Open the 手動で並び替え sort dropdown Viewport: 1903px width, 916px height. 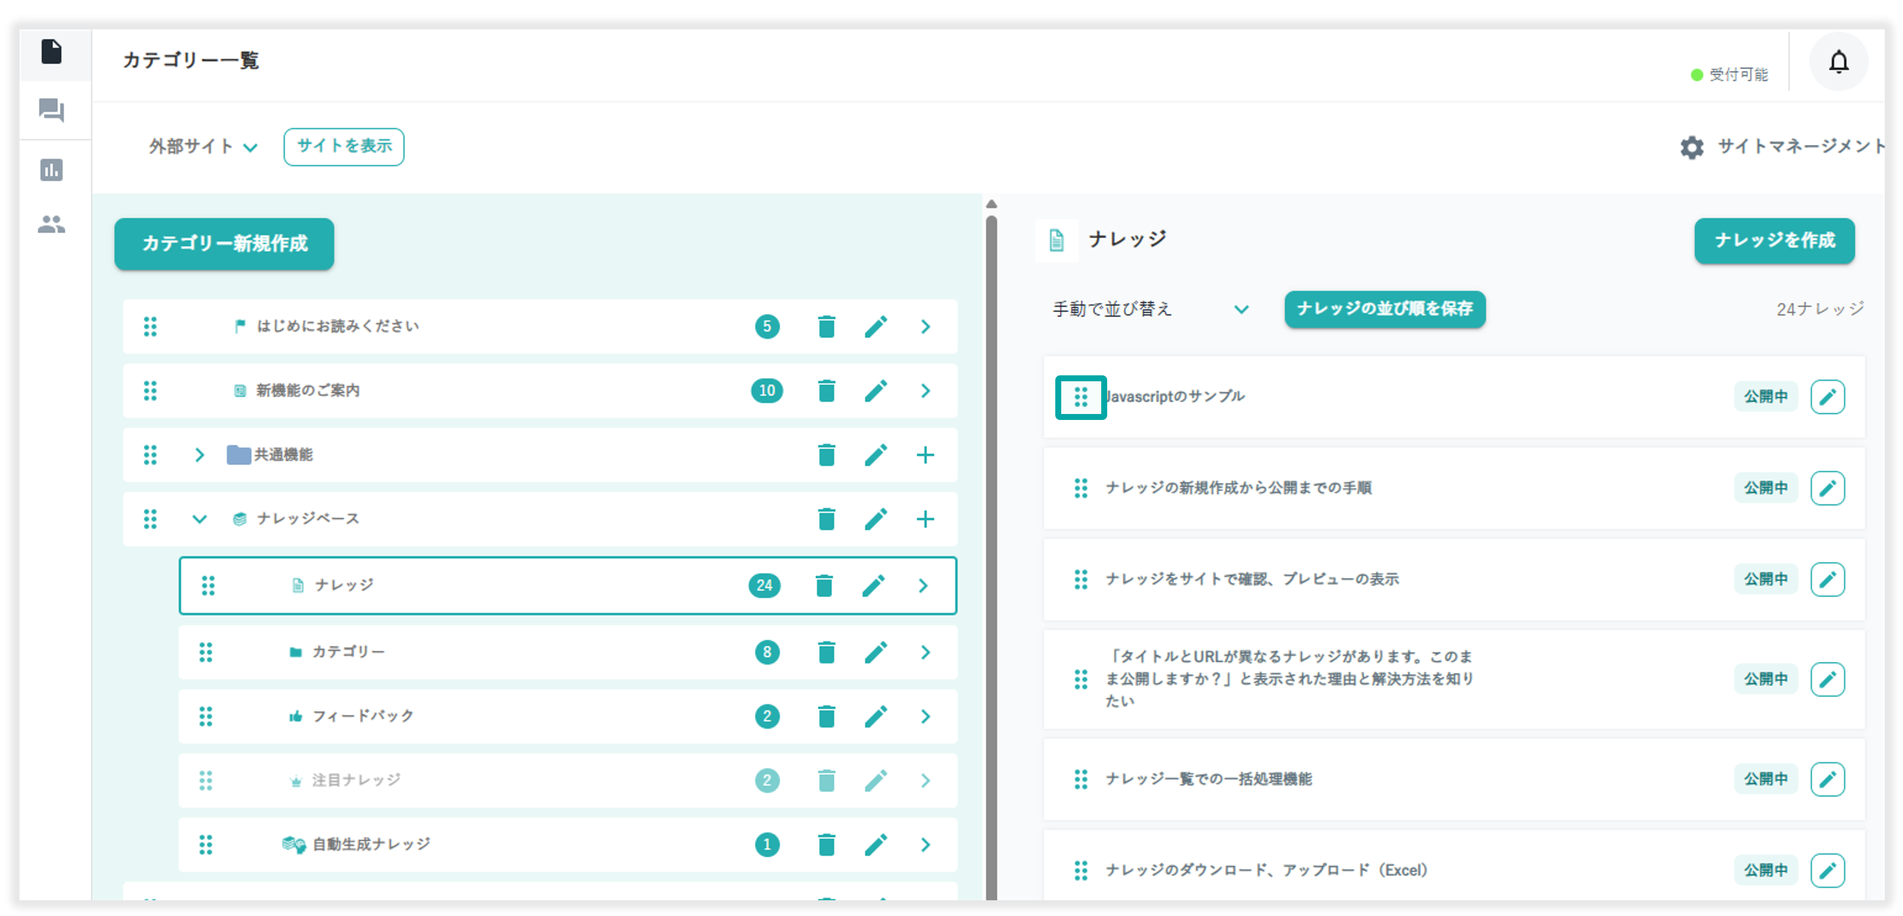click(1149, 309)
